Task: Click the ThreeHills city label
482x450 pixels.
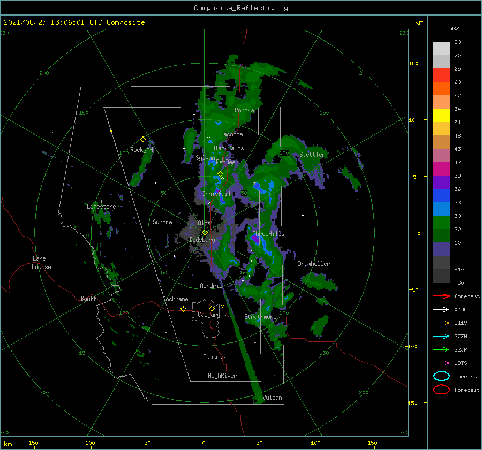Action: pos(268,234)
